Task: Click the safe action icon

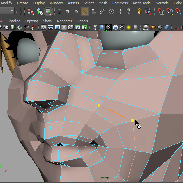Action: pyautogui.click(x=78, y=28)
